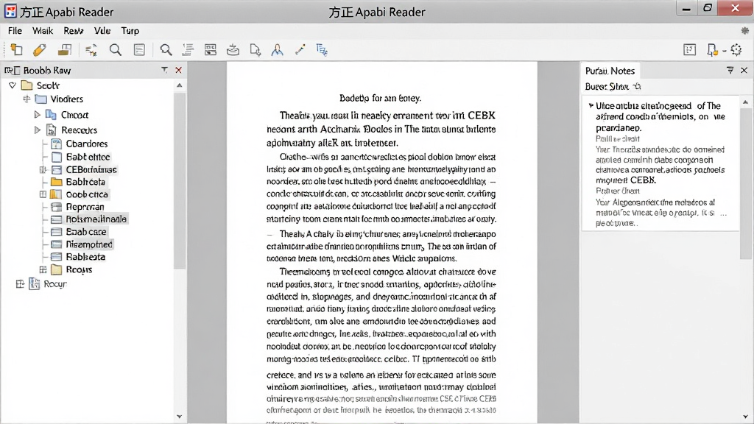The width and height of the screenshot is (754, 424).
Task: Click the tree panel scrollbar up arrow
Action: tap(180, 85)
